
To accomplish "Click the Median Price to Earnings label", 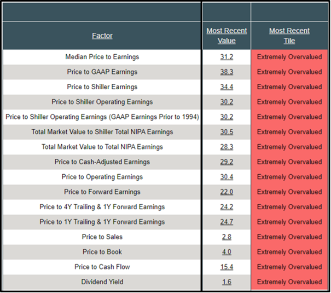I will click(x=102, y=57).
